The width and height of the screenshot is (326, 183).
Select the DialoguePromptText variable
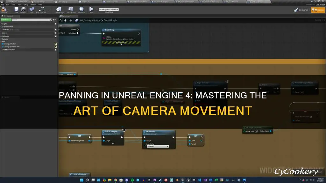pyautogui.click(x=12, y=46)
